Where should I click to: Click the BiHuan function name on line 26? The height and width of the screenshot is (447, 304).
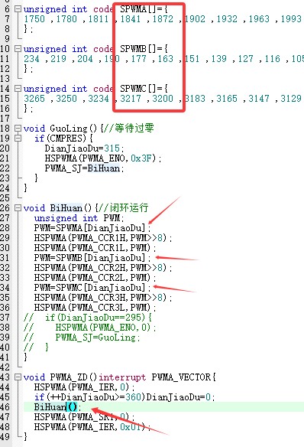coord(66,208)
